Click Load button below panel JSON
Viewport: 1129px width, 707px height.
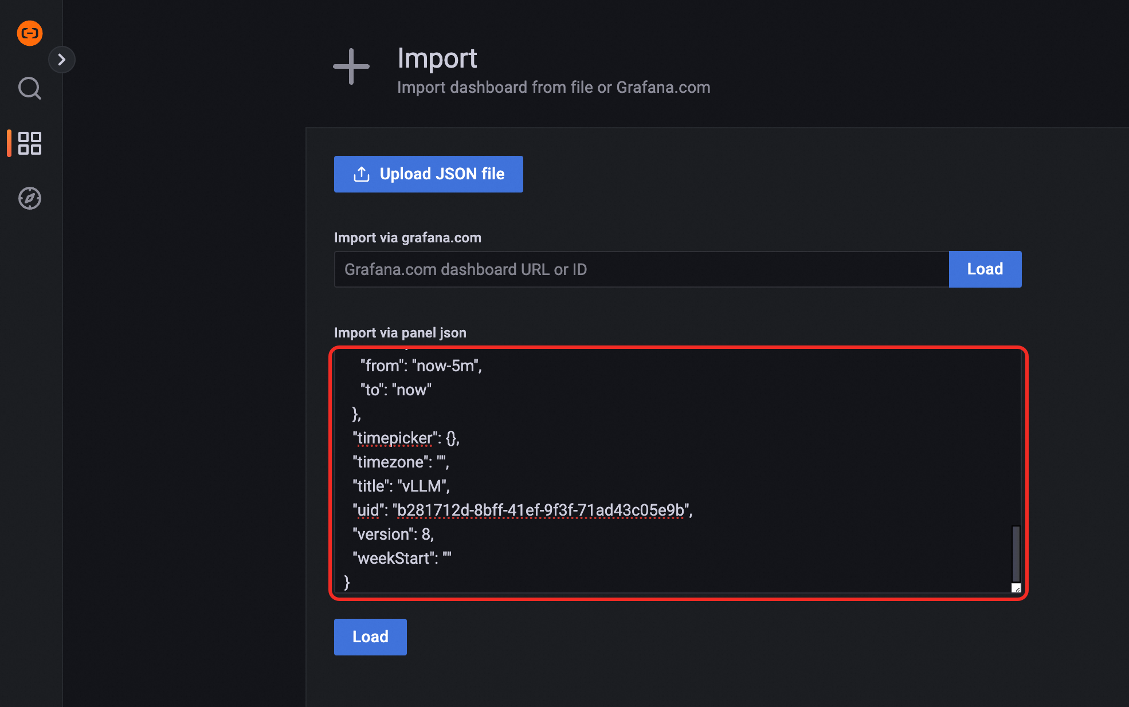click(x=370, y=637)
